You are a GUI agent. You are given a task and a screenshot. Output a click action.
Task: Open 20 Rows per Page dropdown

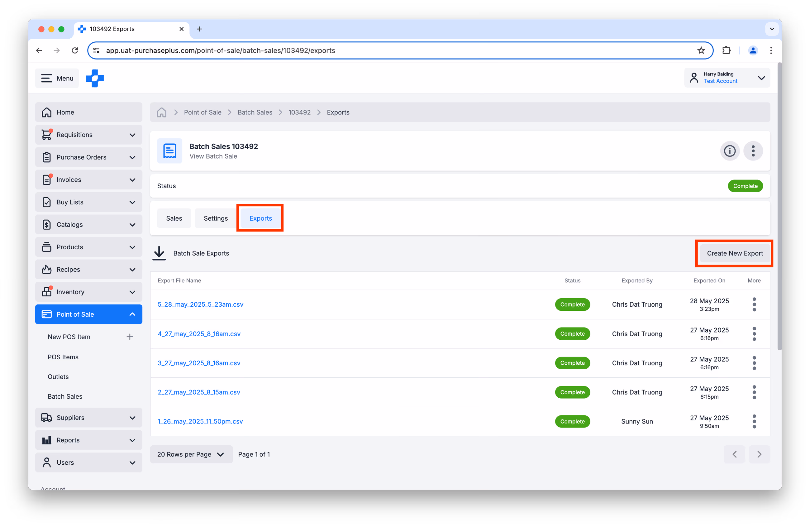(191, 454)
